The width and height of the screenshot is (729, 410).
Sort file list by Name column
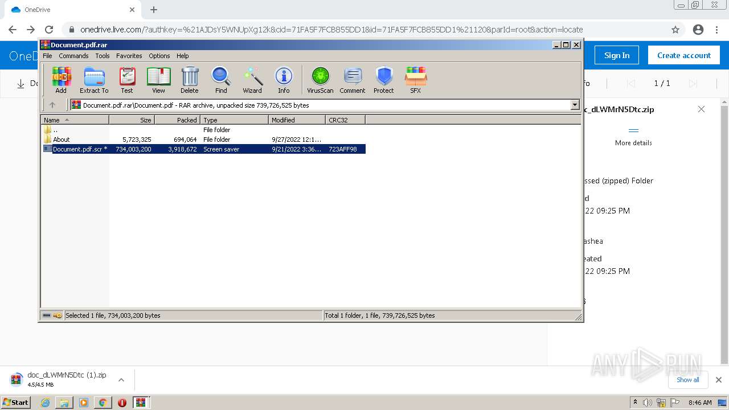(75, 120)
